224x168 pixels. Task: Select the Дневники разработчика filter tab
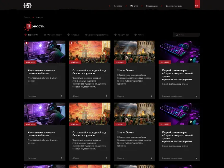97,35
